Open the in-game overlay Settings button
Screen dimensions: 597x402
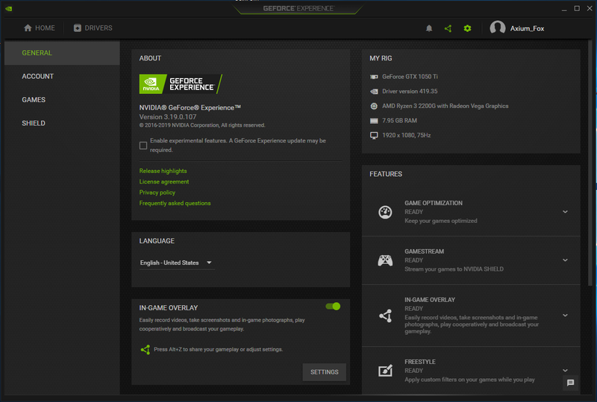coord(325,372)
